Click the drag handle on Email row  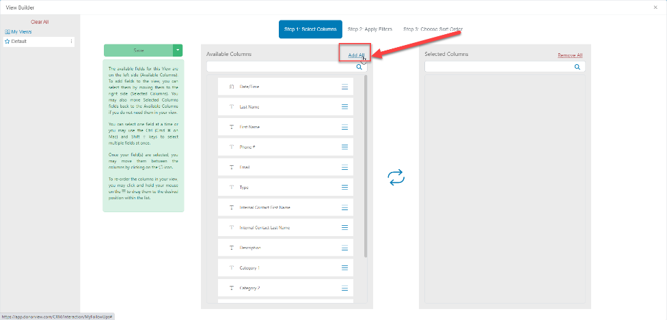click(x=344, y=167)
